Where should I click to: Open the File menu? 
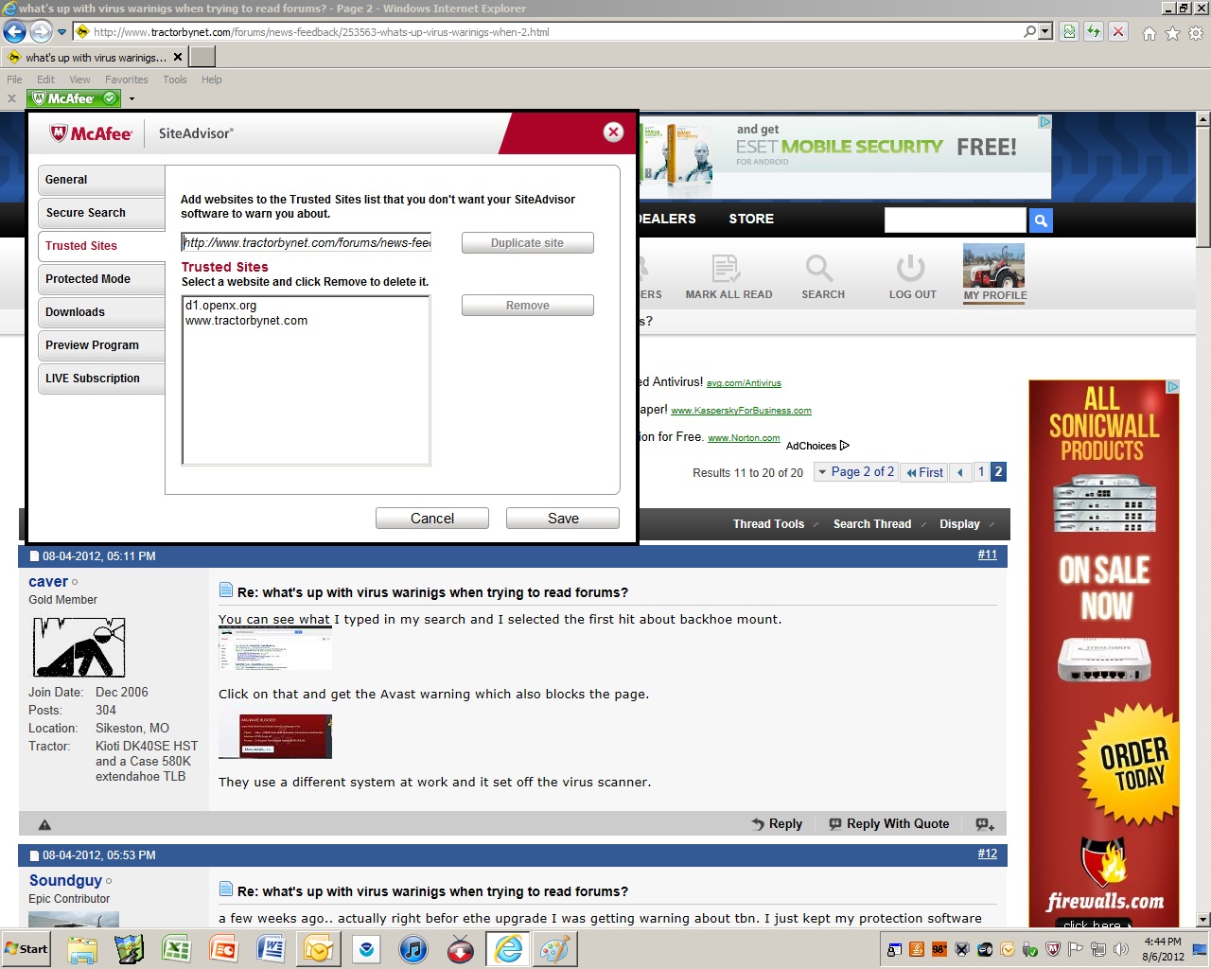[14, 79]
